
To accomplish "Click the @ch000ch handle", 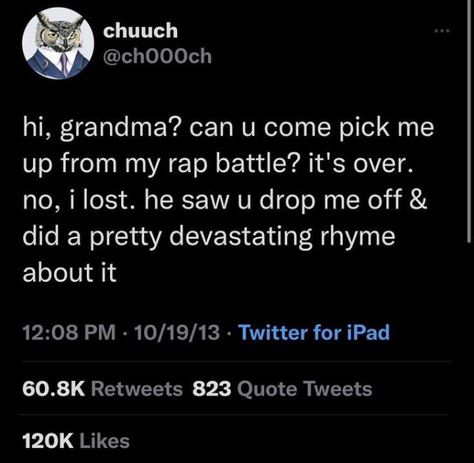I will click(x=157, y=56).
